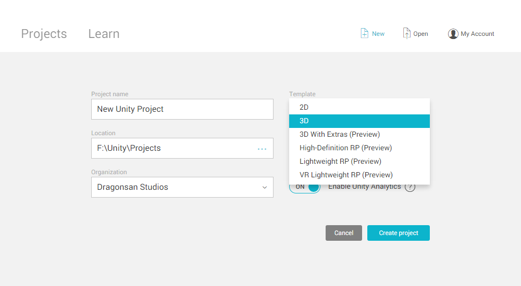Click the Unity Analytics help question icon
The height and width of the screenshot is (286, 521).
[x=410, y=187]
